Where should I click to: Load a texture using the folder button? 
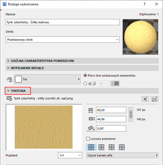(x=155, y=99)
